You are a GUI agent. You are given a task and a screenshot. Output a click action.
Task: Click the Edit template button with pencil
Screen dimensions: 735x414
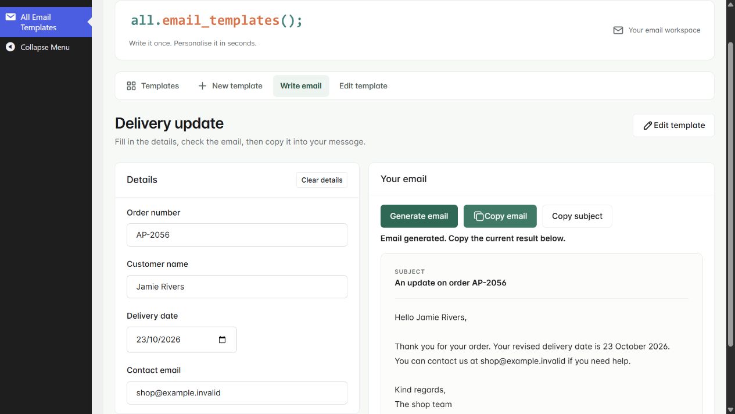pos(673,125)
